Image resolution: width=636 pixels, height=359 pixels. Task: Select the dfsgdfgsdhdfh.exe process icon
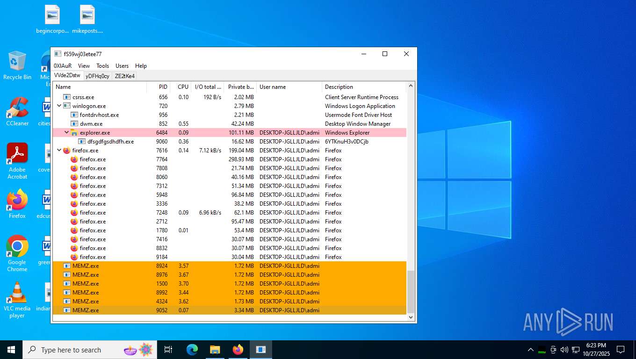click(x=82, y=142)
